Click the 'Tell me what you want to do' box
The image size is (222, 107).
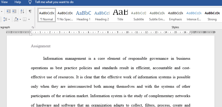click(x=54, y=2)
